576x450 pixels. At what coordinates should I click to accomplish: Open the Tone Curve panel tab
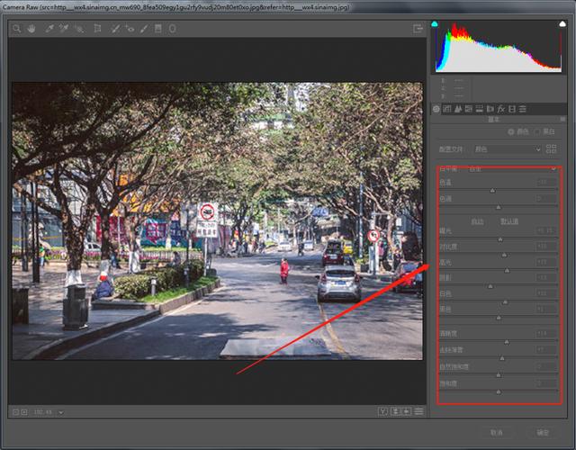coord(447,109)
